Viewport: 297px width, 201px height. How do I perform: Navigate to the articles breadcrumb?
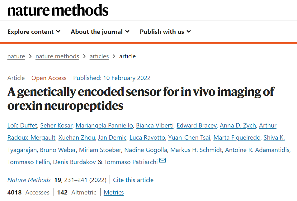pos(99,56)
